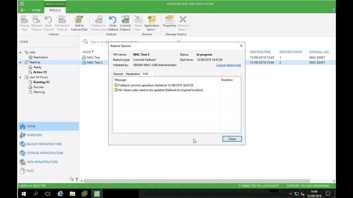The image size is (353, 198).
Task: Click the navigation pane options arrow
Action: click(x=77, y=179)
